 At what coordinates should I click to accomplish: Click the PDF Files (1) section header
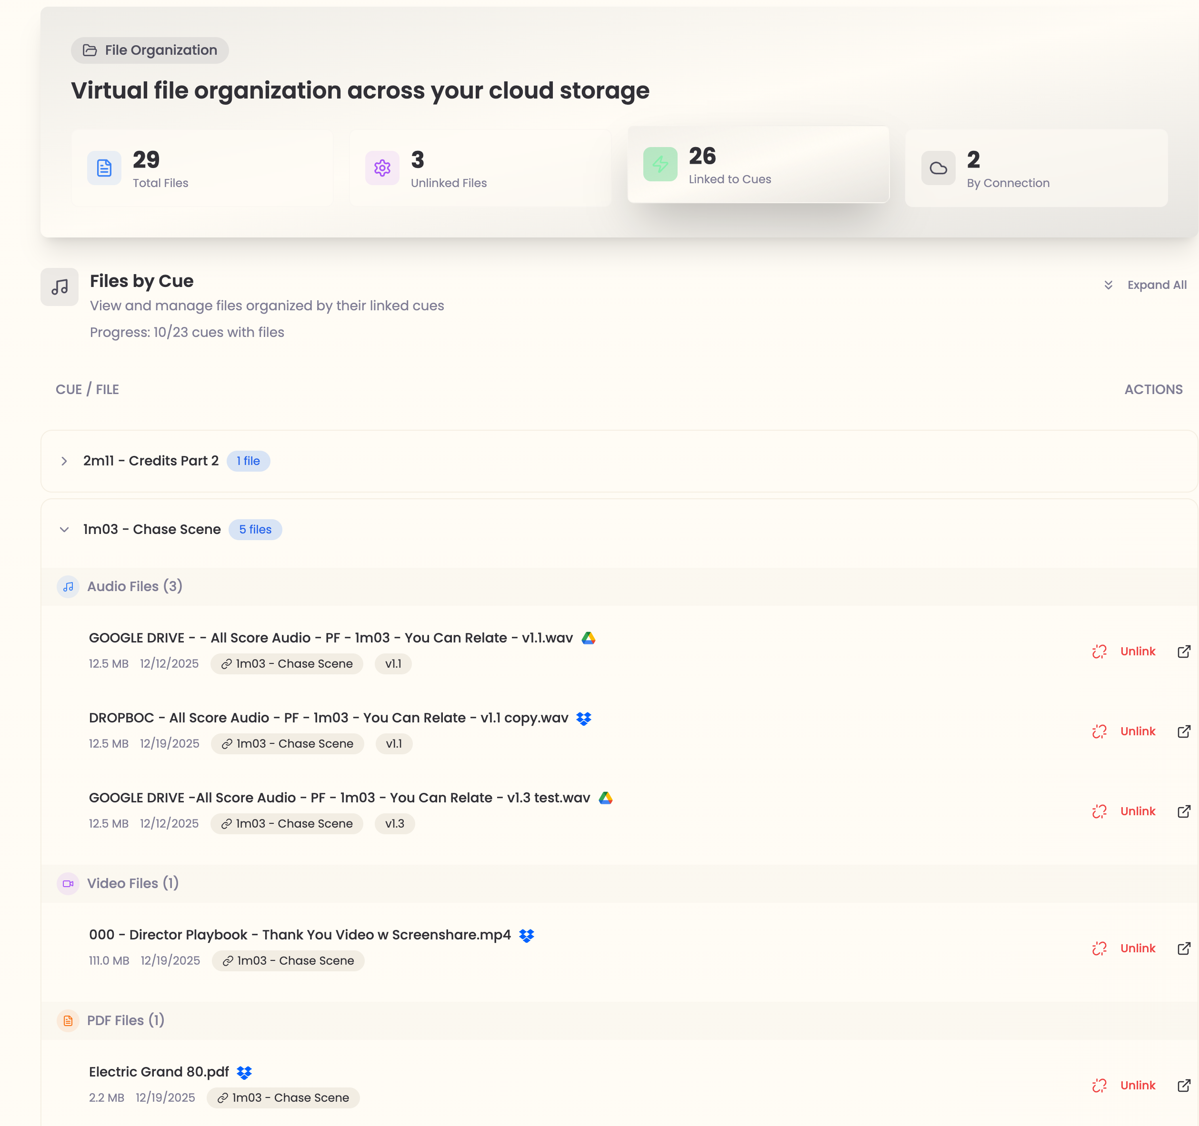point(619,1020)
